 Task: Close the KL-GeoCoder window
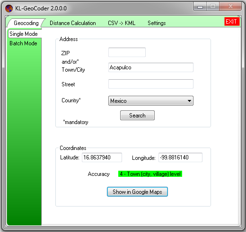coord(230,7)
